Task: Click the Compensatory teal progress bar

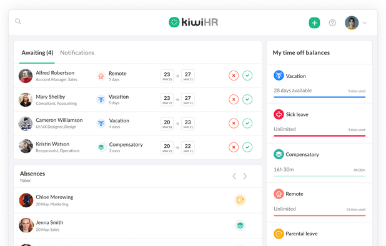Action: click(x=320, y=176)
